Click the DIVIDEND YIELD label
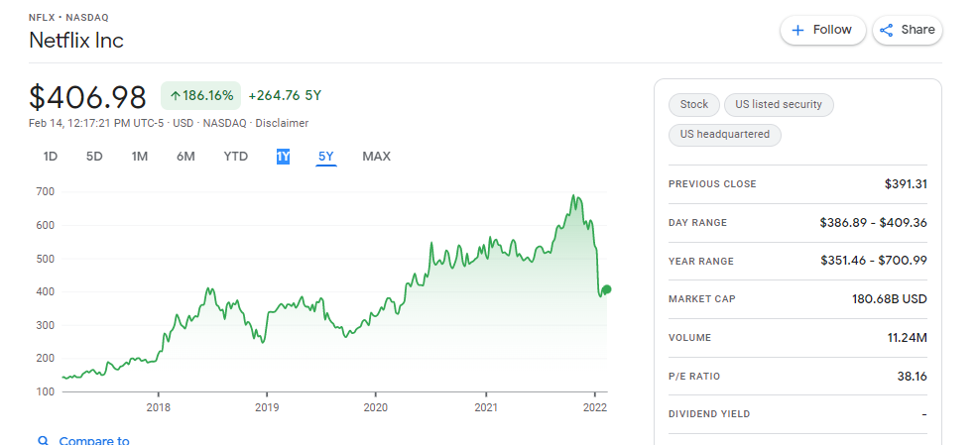The image size is (978, 445). coord(708,414)
